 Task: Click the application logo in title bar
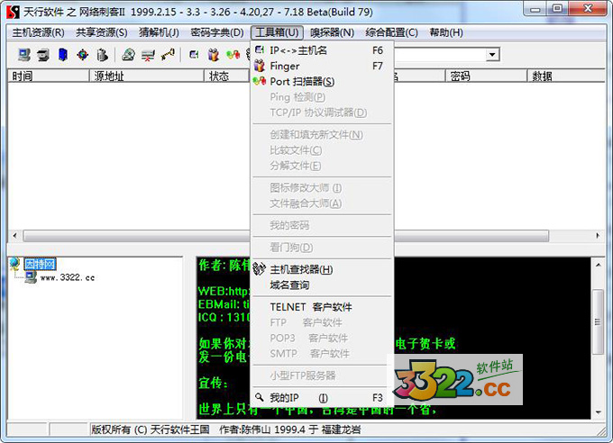(13, 12)
